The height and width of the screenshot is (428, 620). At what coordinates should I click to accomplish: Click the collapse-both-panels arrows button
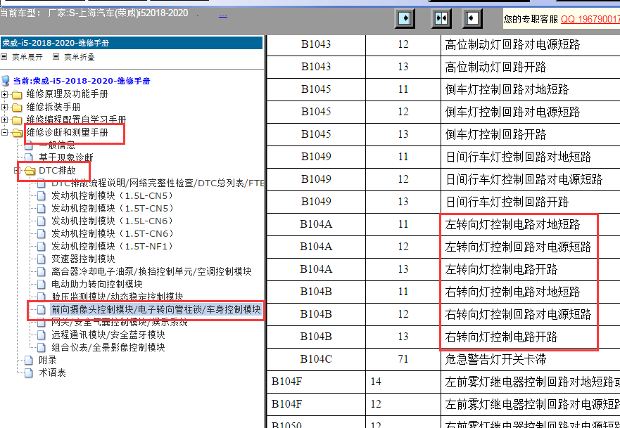[441, 18]
